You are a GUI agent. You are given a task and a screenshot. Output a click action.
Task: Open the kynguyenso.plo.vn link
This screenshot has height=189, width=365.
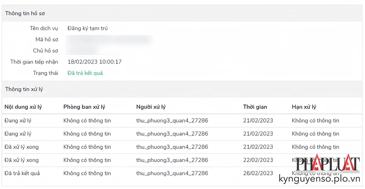(319, 179)
